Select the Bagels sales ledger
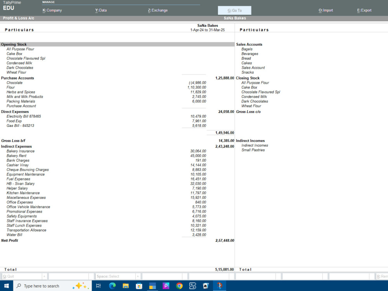This screenshot has width=388, height=291. [247, 49]
